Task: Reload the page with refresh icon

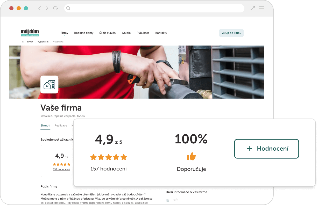Action: click(55, 8)
